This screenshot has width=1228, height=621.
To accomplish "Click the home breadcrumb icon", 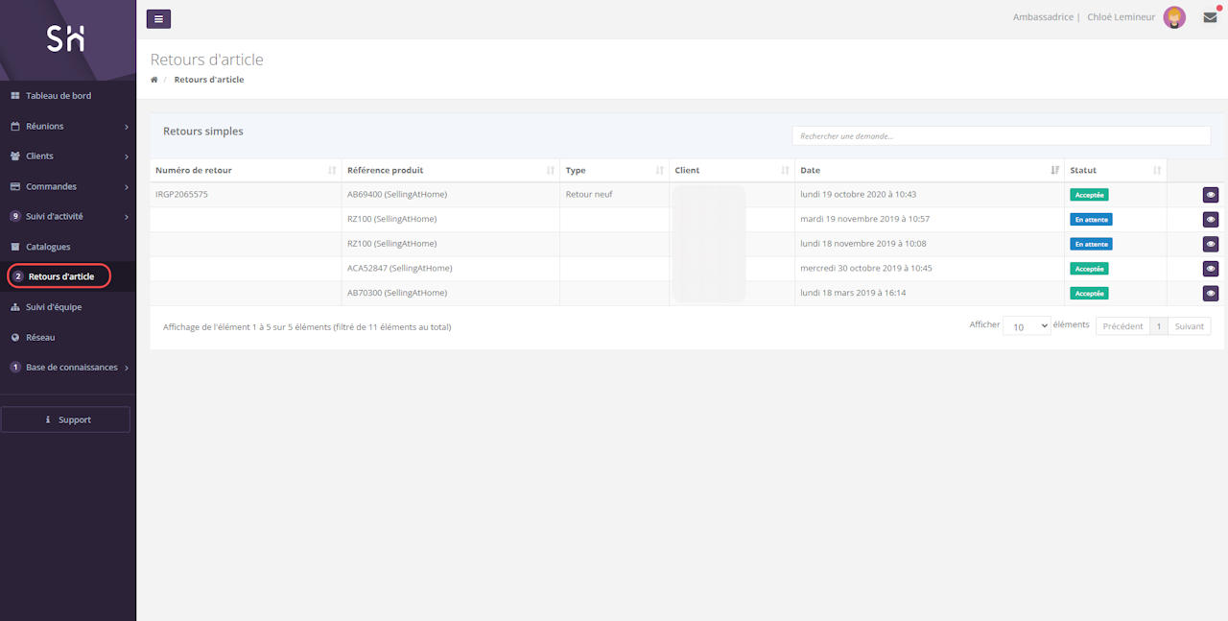I will tap(154, 80).
